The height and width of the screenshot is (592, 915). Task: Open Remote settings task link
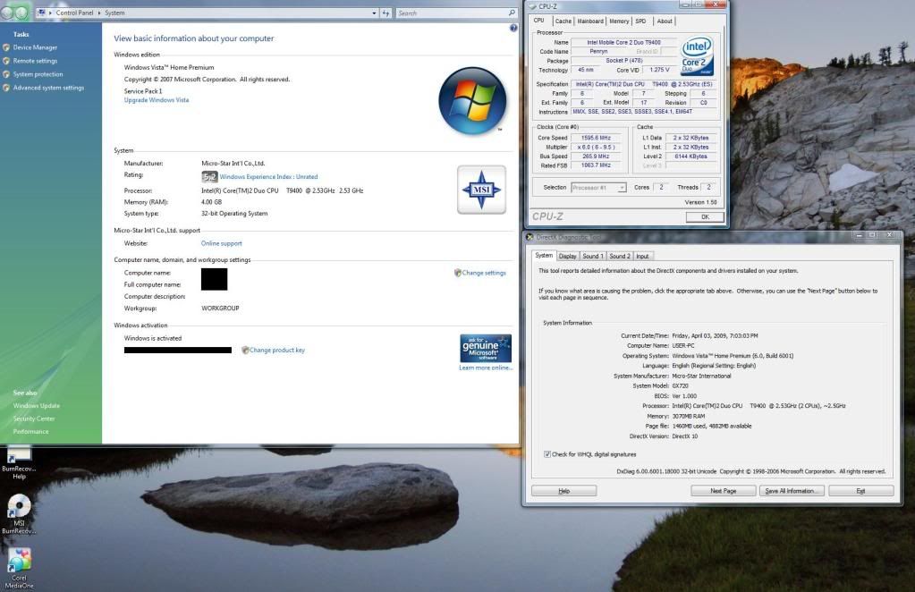pos(35,61)
